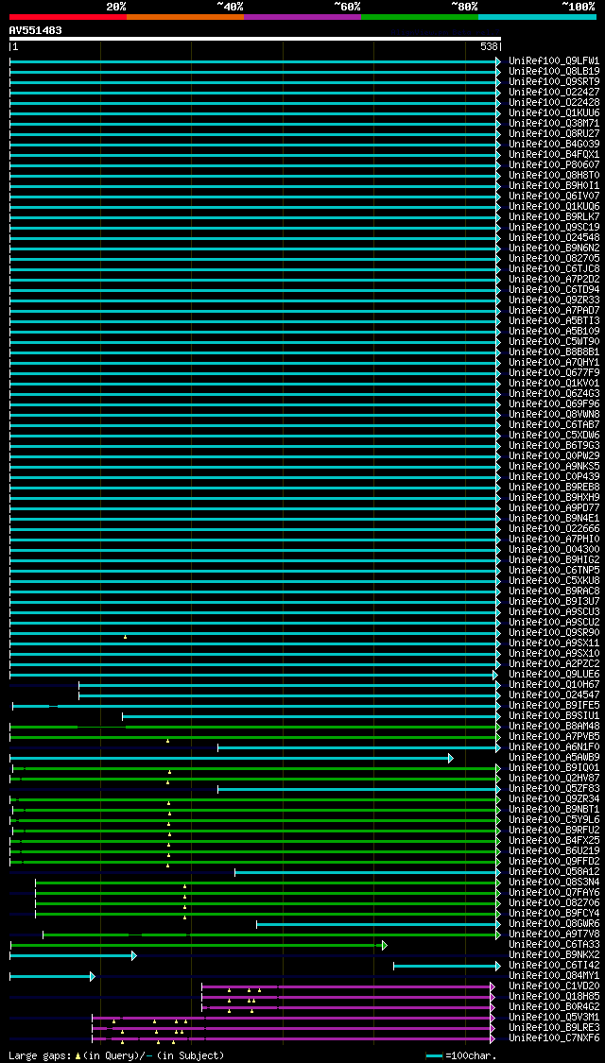Select the UniRef100_C6TJC8 label

tap(554, 269)
